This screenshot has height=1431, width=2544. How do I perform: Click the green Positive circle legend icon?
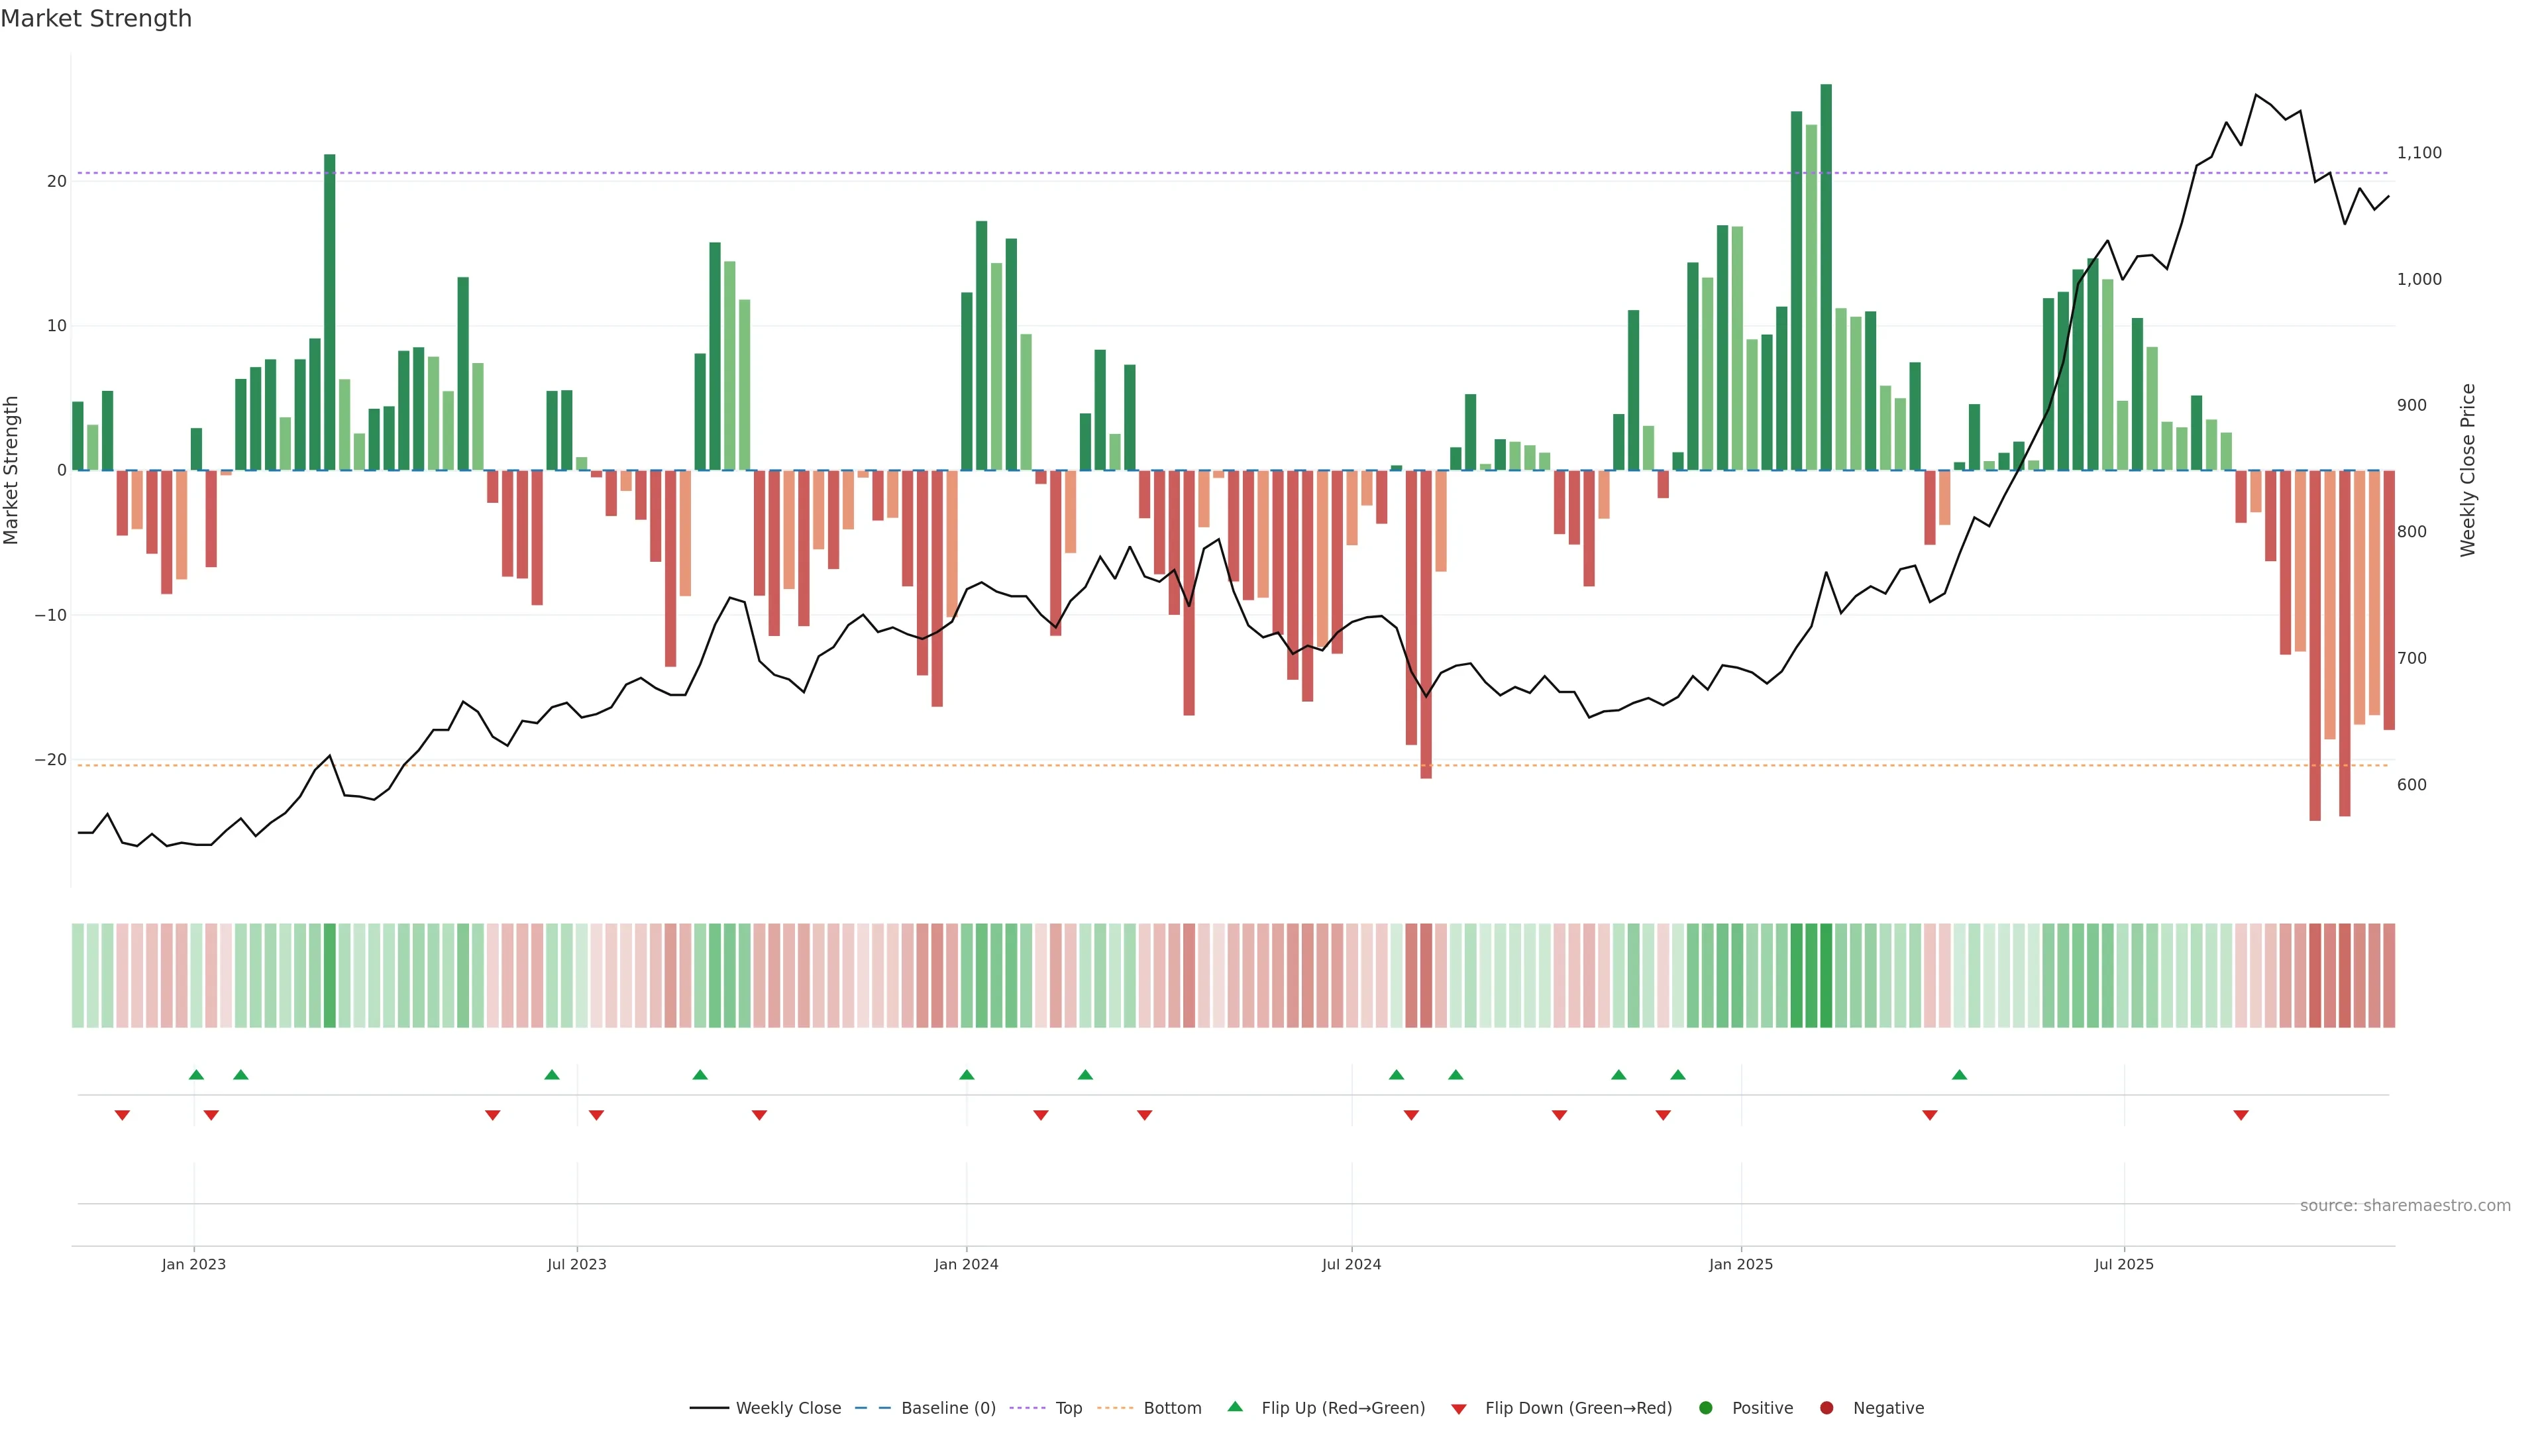1705,1408
